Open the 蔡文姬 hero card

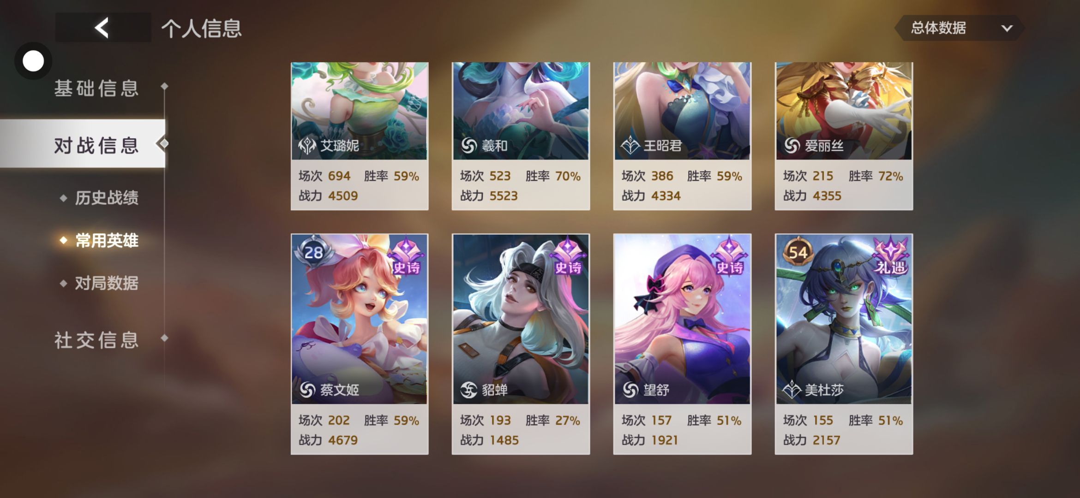point(360,344)
